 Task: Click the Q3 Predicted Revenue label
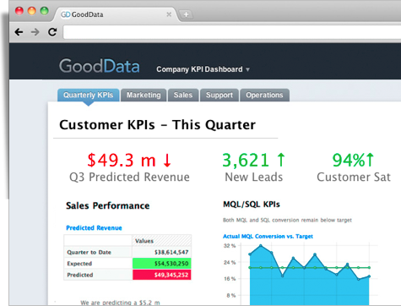[x=129, y=178]
